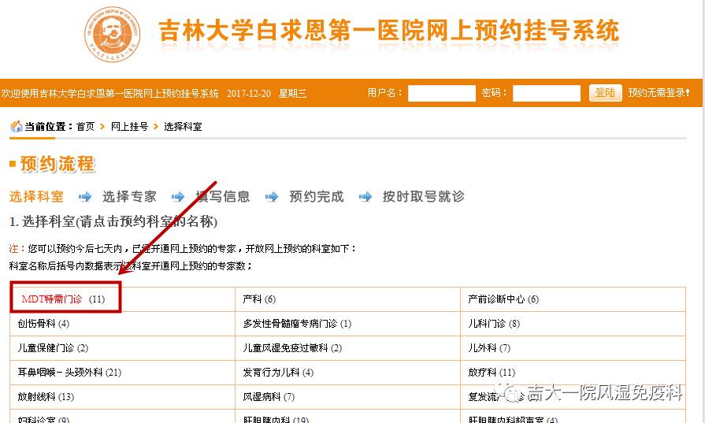Click the 2017-12-20 date text
Viewport: 705px width, 423px height.
(249, 94)
